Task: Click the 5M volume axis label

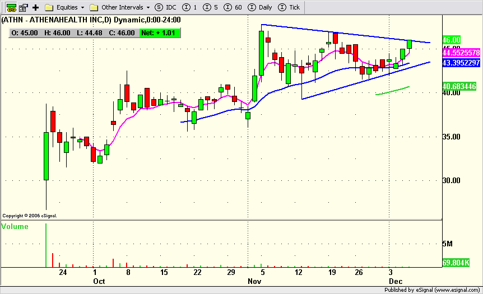Action: [x=448, y=244]
